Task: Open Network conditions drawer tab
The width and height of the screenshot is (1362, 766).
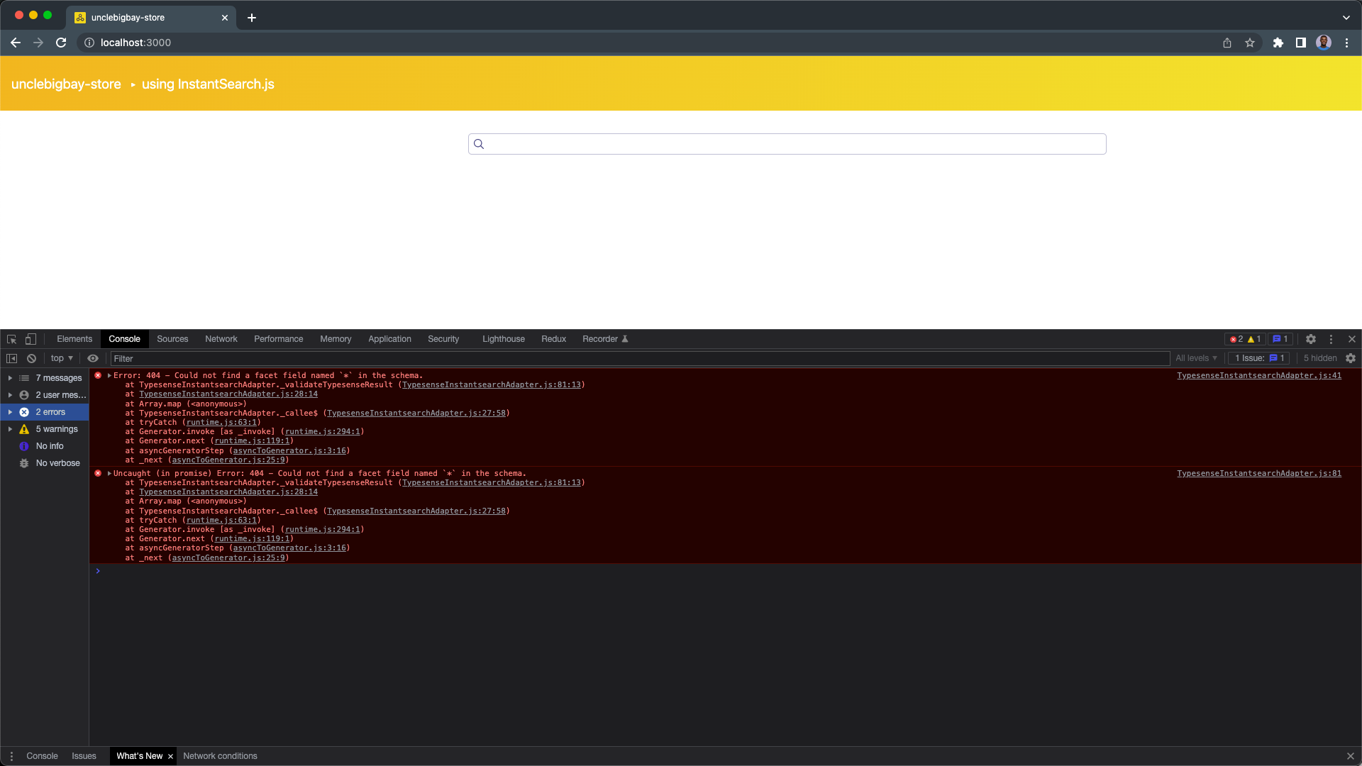Action: (x=220, y=756)
